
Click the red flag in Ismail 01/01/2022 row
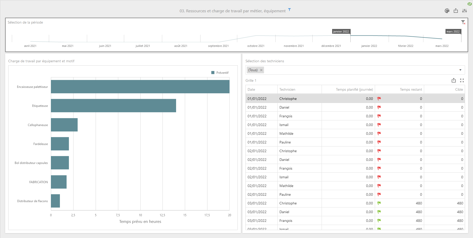379,125
